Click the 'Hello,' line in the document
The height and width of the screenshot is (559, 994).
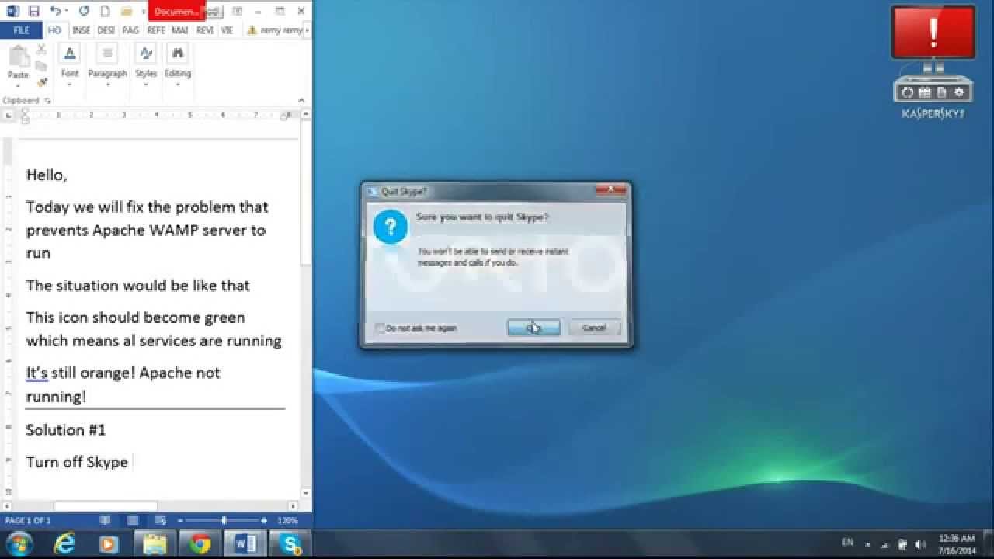[x=47, y=175]
